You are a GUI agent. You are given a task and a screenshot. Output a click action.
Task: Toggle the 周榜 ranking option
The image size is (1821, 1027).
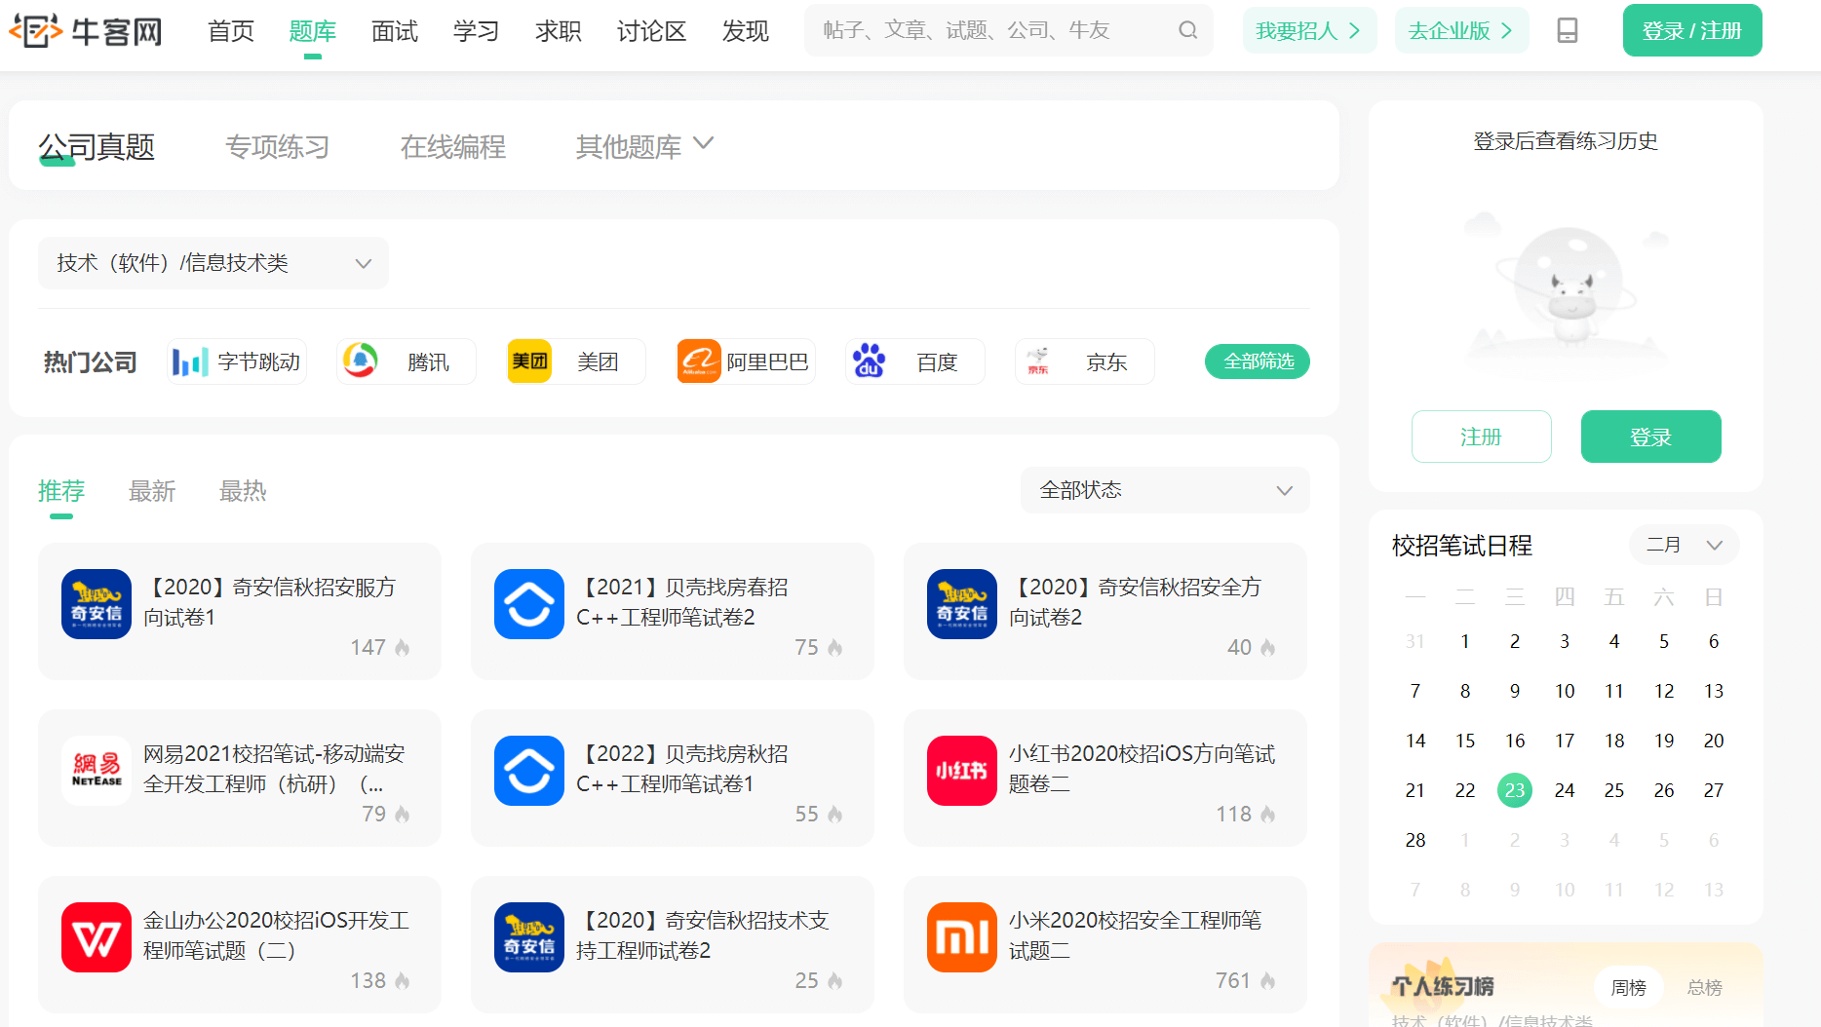(x=1628, y=988)
